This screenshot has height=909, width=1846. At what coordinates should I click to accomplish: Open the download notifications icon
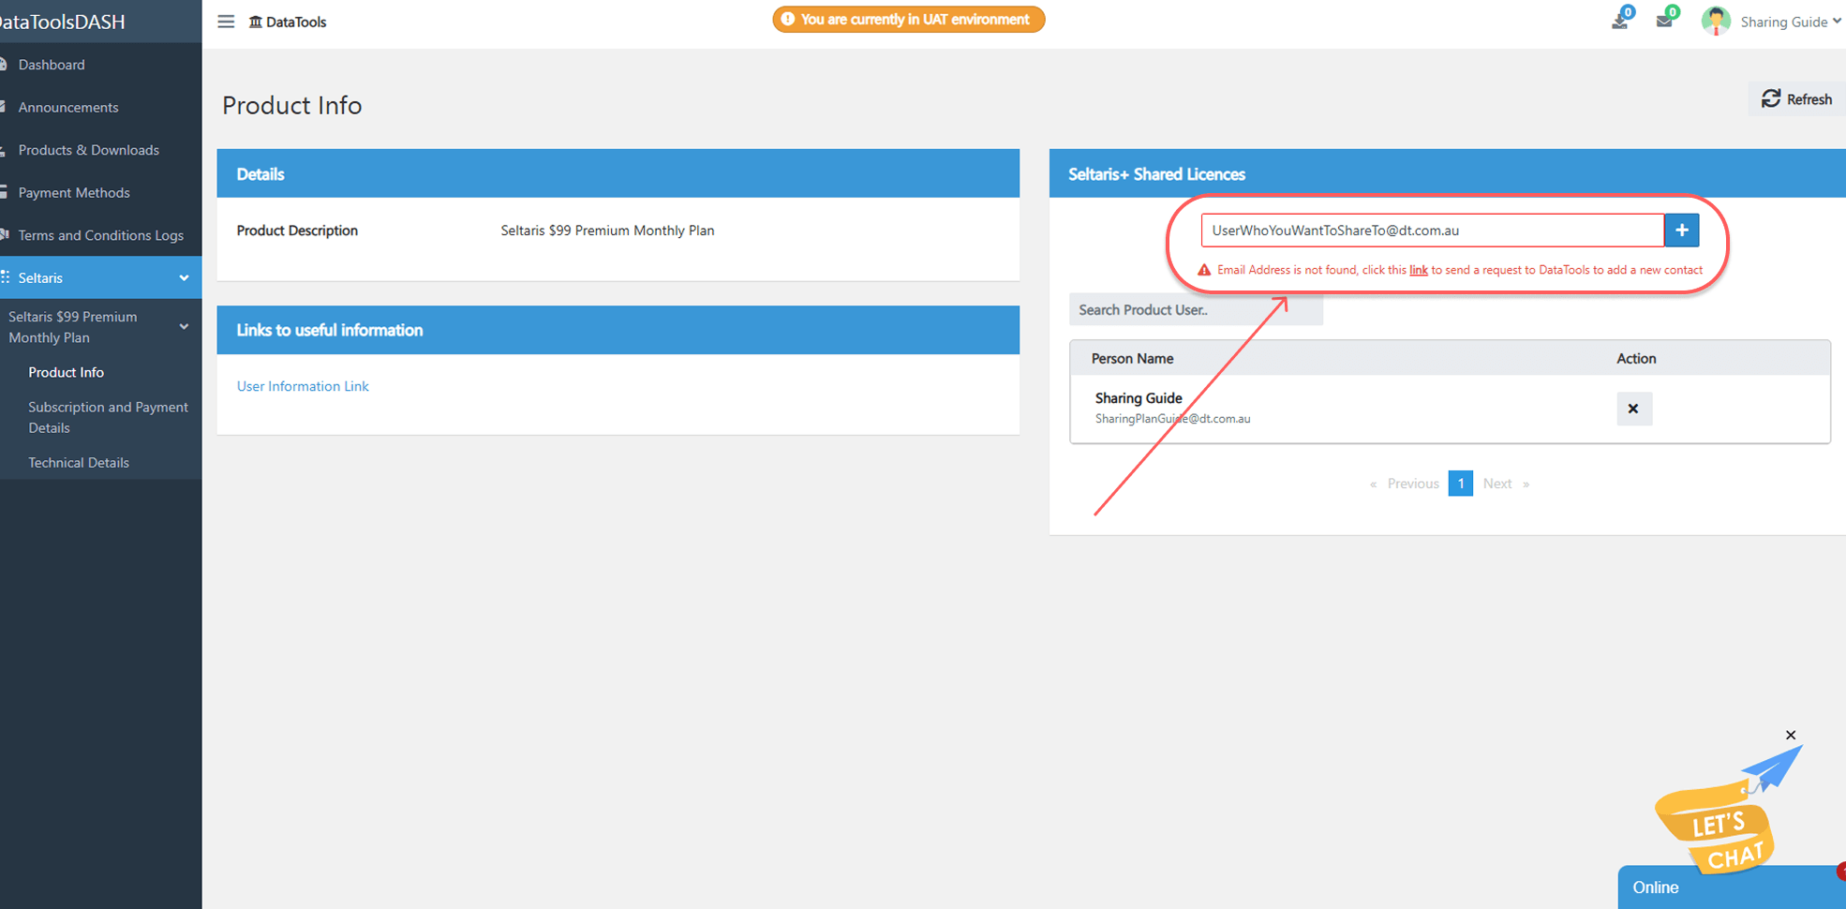[1619, 21]
